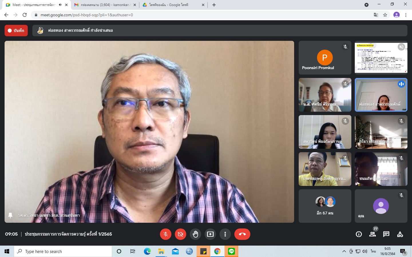Raise hand in the meeting
The width and height of the screenshot is (412, 257).
click(195, 234)
